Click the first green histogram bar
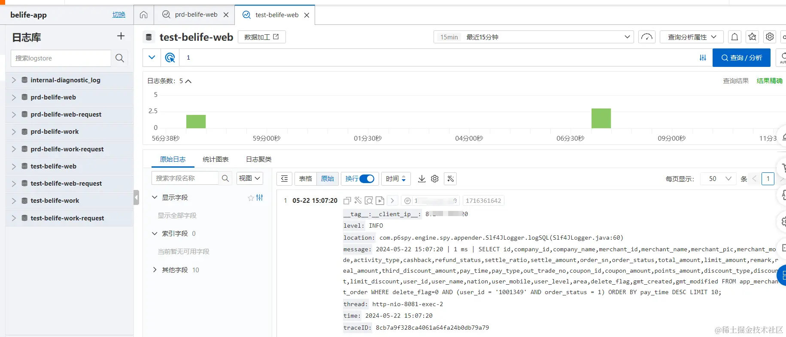 pos(196,121)
